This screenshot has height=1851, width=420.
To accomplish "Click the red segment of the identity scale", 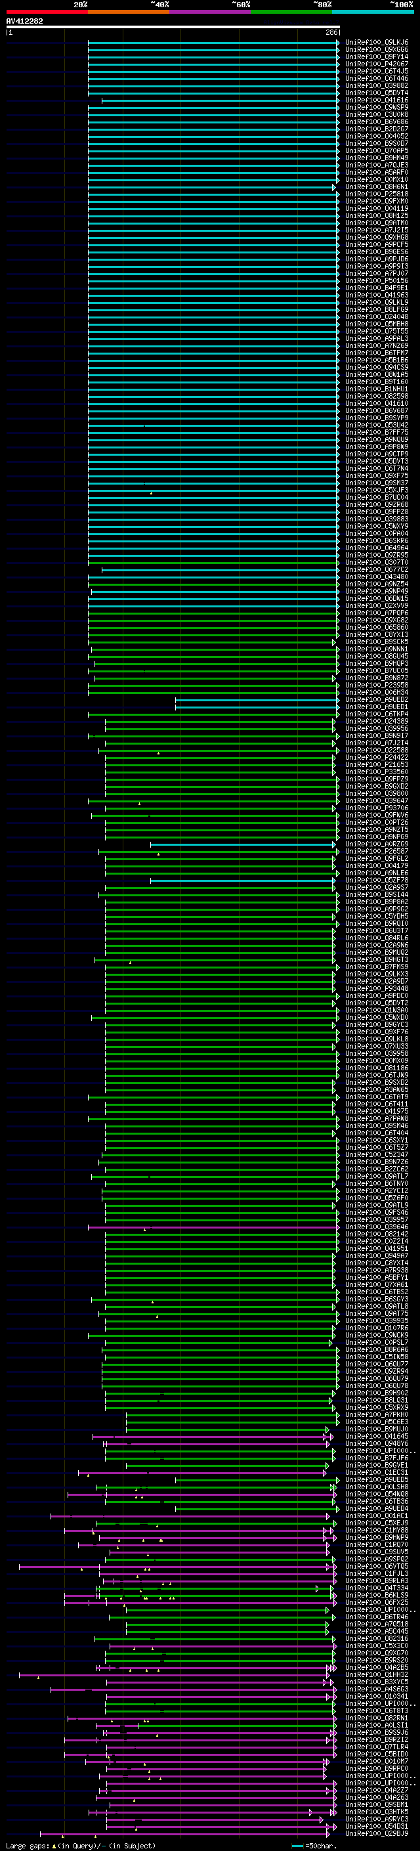I will pos(47,12).
